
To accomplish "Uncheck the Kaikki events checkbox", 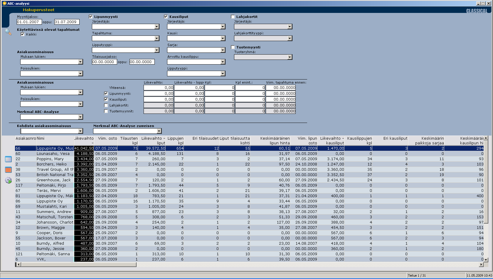I will (x=23, y=34).
